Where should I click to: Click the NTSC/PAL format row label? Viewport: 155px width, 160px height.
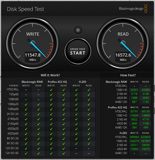pos(13,89)
